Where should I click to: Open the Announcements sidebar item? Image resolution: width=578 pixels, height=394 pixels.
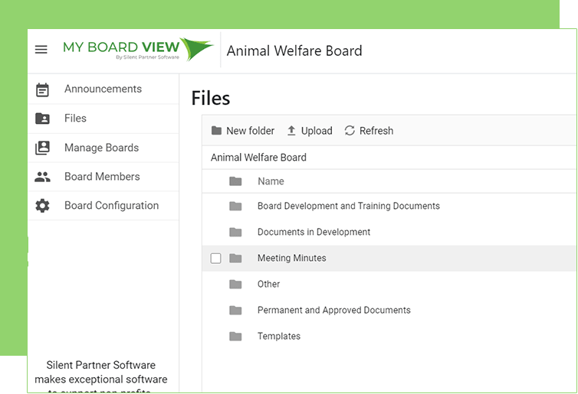point(103,89)
